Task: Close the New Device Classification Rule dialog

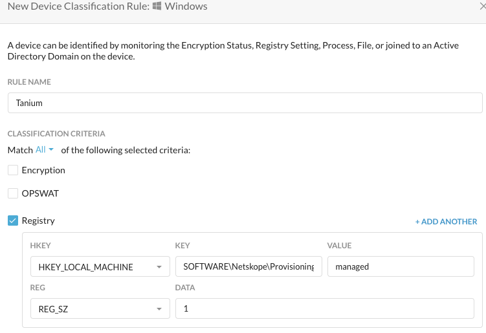Action: pos(481,6)
